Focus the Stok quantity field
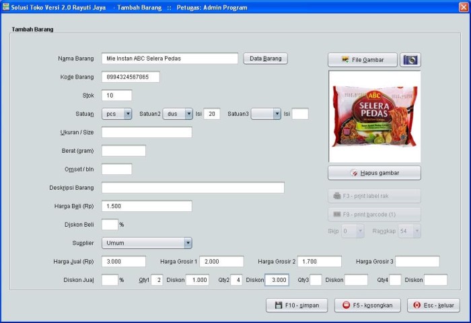471x323 pixels. click(x=116, y=96)
